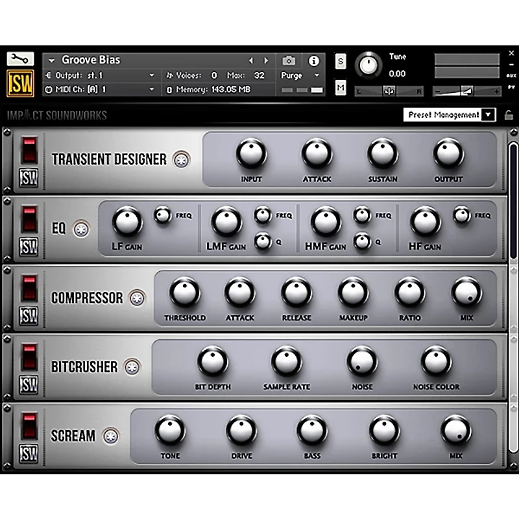519x519 pixels.
Task: Open the wrench instrument edit mode
Action: tap(20, 59)
